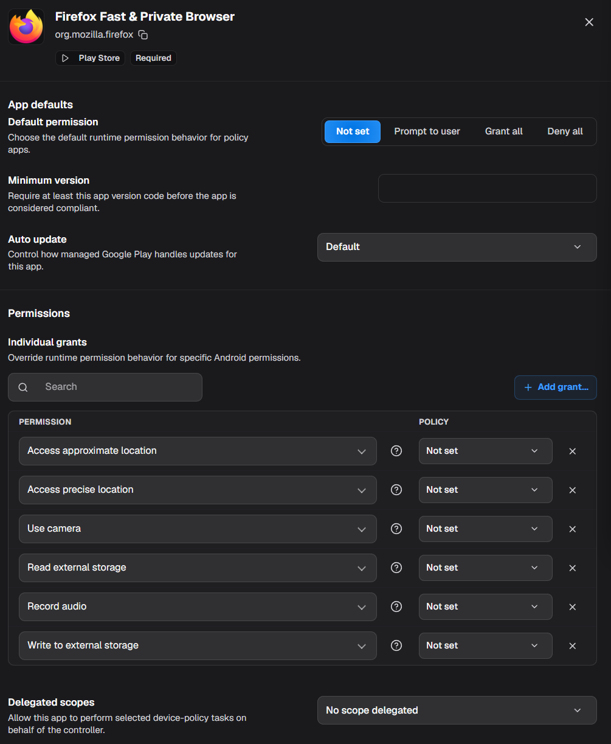Open the Use camera permission dropdown
Image resolution: width=611 pixels, height=744 pixels.
[198, 529]
